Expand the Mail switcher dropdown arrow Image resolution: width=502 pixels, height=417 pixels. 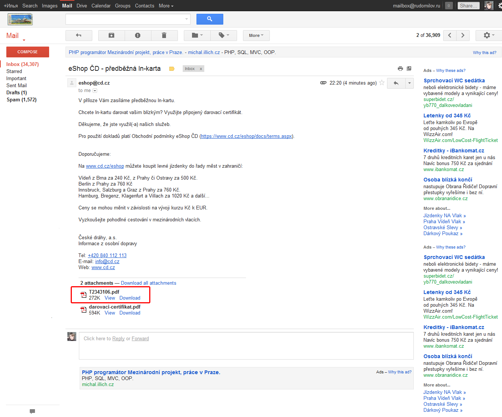(24, 40)
